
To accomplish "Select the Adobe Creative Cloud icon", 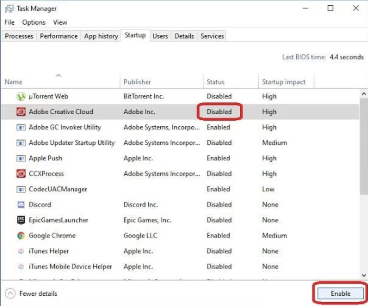I will coord(21,112).
